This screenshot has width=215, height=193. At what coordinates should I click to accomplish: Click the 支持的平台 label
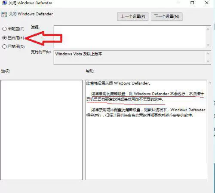pyautogui.click(x=41, y=52)
